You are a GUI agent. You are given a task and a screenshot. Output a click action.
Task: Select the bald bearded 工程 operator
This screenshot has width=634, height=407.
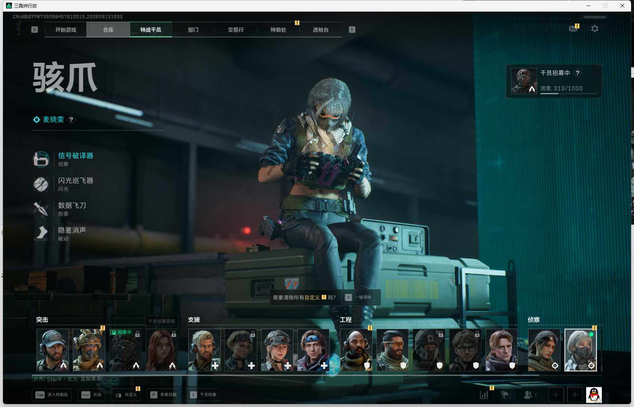(x=356, y=350)
